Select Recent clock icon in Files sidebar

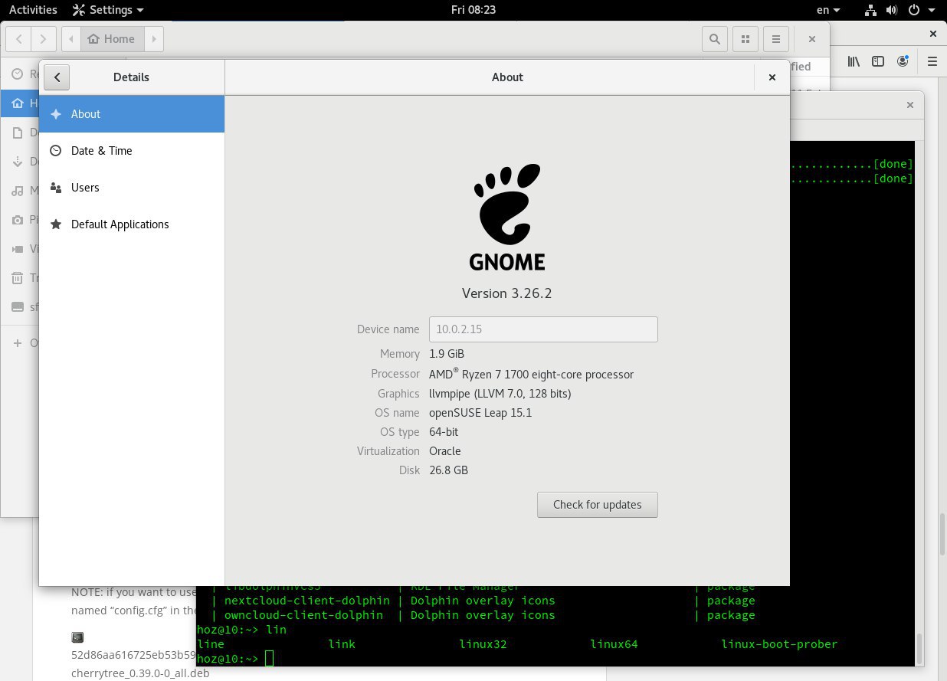point(18,74)
